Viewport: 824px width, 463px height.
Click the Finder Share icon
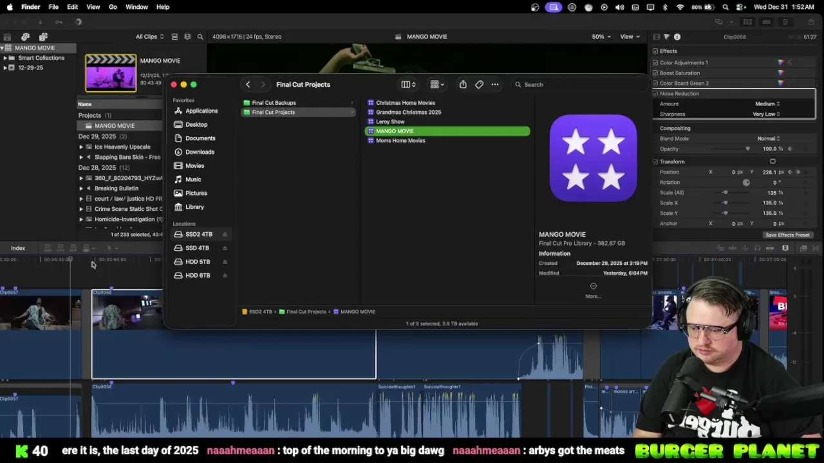click(463, 84)
